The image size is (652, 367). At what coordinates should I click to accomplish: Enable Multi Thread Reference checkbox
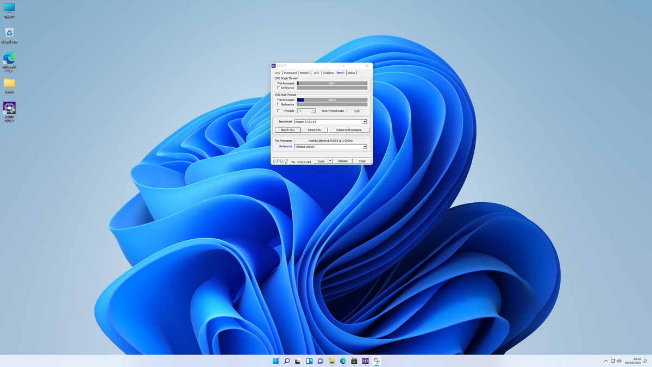tap(279, 104)
